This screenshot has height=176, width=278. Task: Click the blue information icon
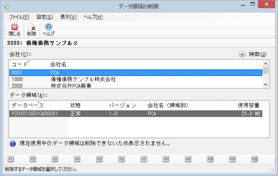[x=13, y=143]
